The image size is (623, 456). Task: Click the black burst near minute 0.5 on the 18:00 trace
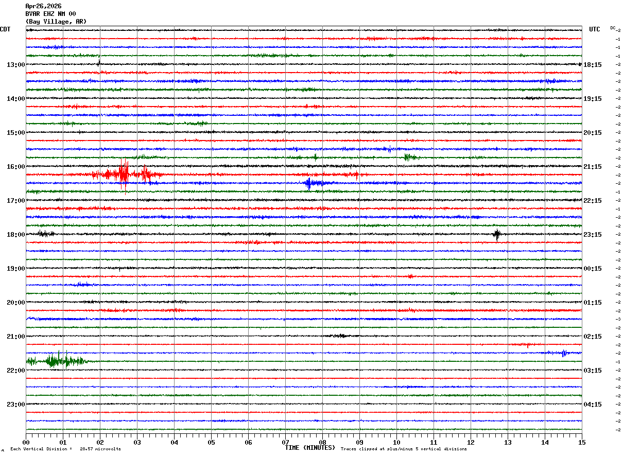click(45, 234)
